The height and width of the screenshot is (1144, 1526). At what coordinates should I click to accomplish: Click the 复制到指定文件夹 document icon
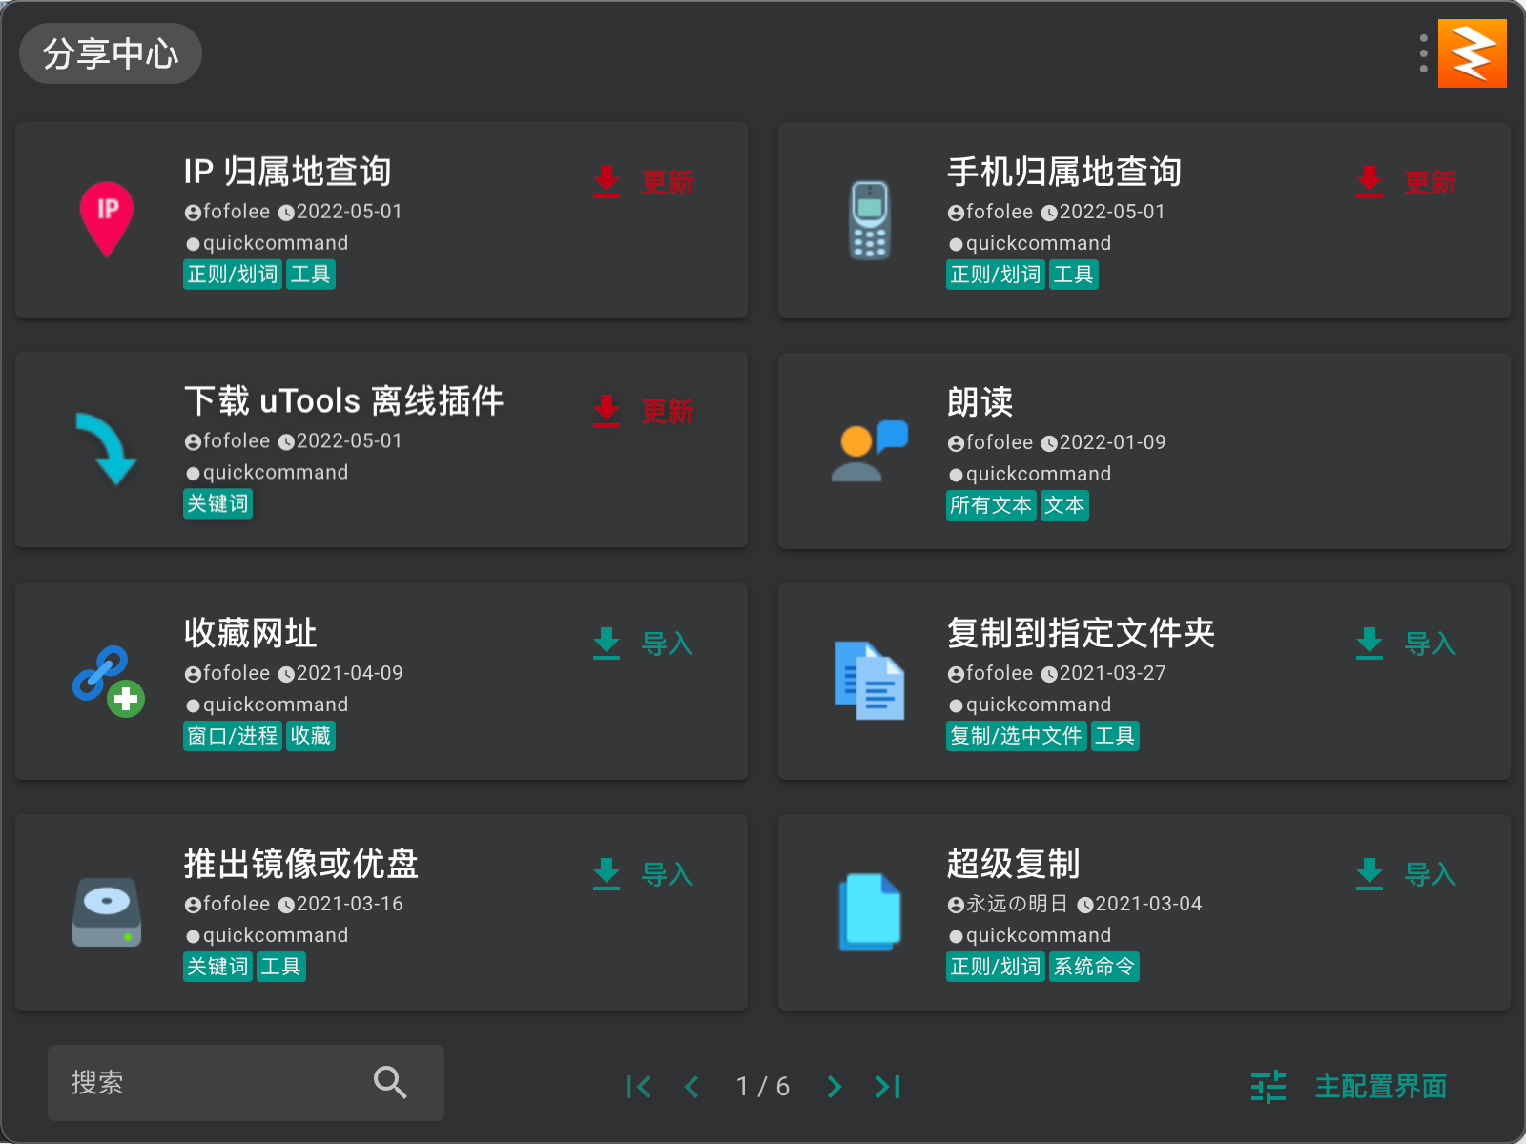870,681
